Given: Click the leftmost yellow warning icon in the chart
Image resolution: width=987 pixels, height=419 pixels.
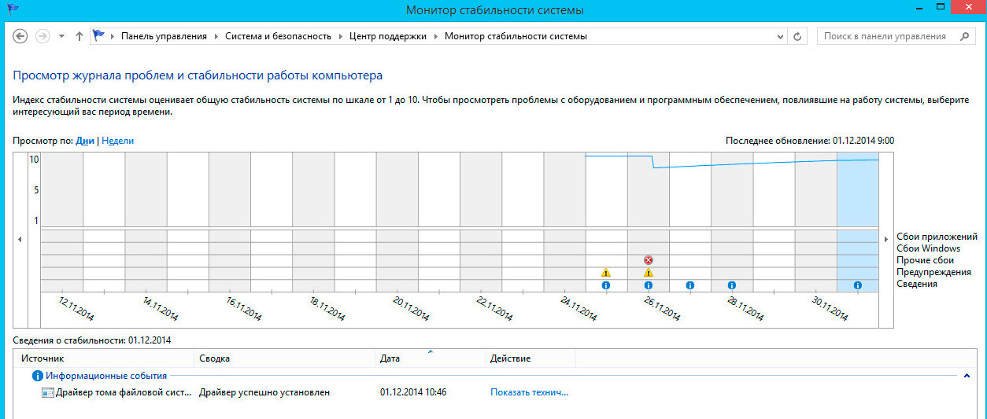Looking at the screenshot, I should (606, 273).
